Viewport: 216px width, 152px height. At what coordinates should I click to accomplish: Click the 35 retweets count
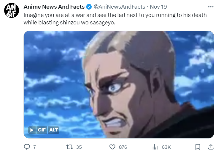pos(79,147)
